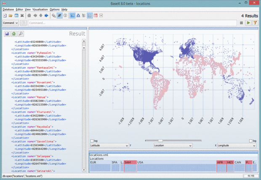Toggle the highlighted real-time filter icon
The height and width of the screenshot is (180, 261).
59,16
